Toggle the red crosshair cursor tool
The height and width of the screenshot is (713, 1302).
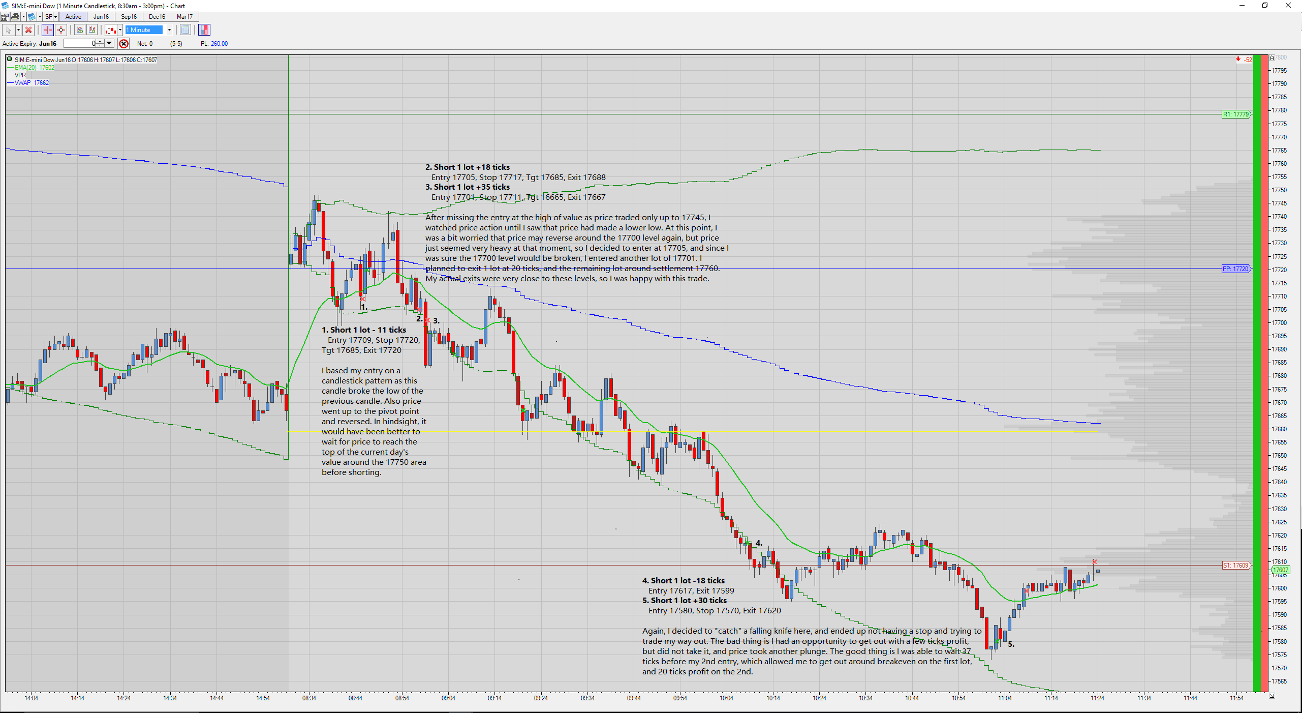click(x=47, y=30)
